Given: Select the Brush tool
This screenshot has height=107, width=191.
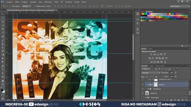Looking at the screenshot, I should [x=3, y=40].
